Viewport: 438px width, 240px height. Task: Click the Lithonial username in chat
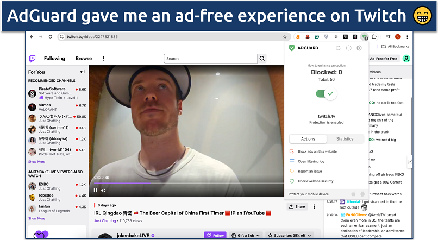tap(353, 202)
